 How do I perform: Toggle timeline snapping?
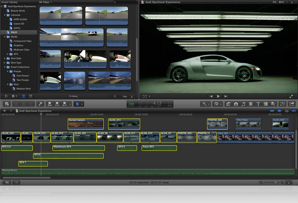point(294,111)
